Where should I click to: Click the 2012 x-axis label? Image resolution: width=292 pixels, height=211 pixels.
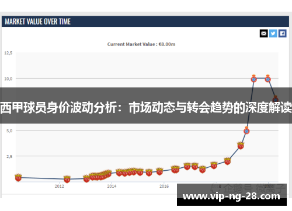[59, 186]
